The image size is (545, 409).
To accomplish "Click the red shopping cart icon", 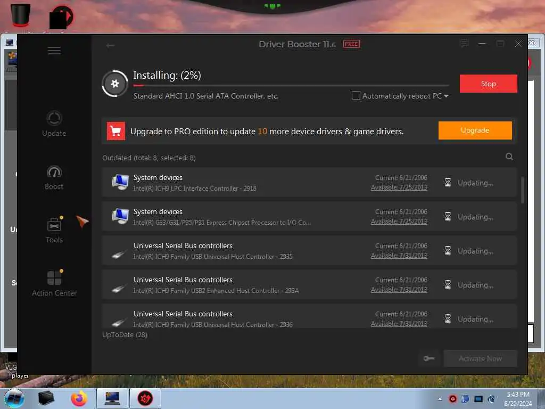I will coord(115,131).
